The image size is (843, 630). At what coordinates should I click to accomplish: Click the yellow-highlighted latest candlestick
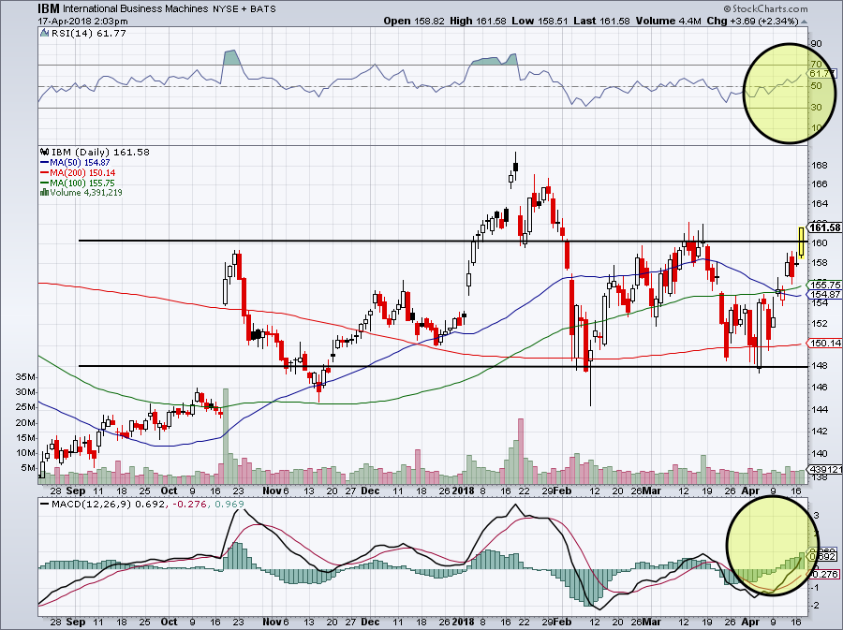(801, 242)
